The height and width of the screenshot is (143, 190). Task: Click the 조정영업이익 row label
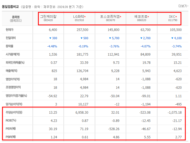tap(13, 87)
